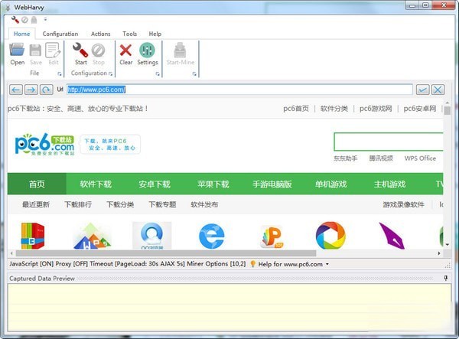Pin the Captured Data Preview panel

pyautogui.click(x=446, y=278)
